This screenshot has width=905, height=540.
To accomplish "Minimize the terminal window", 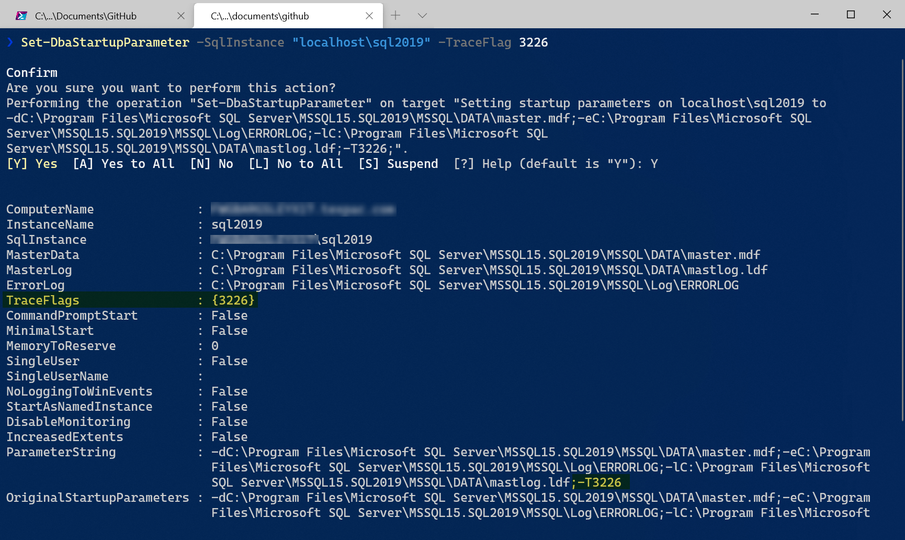I will pyautogui.click(x=814, y=15).
